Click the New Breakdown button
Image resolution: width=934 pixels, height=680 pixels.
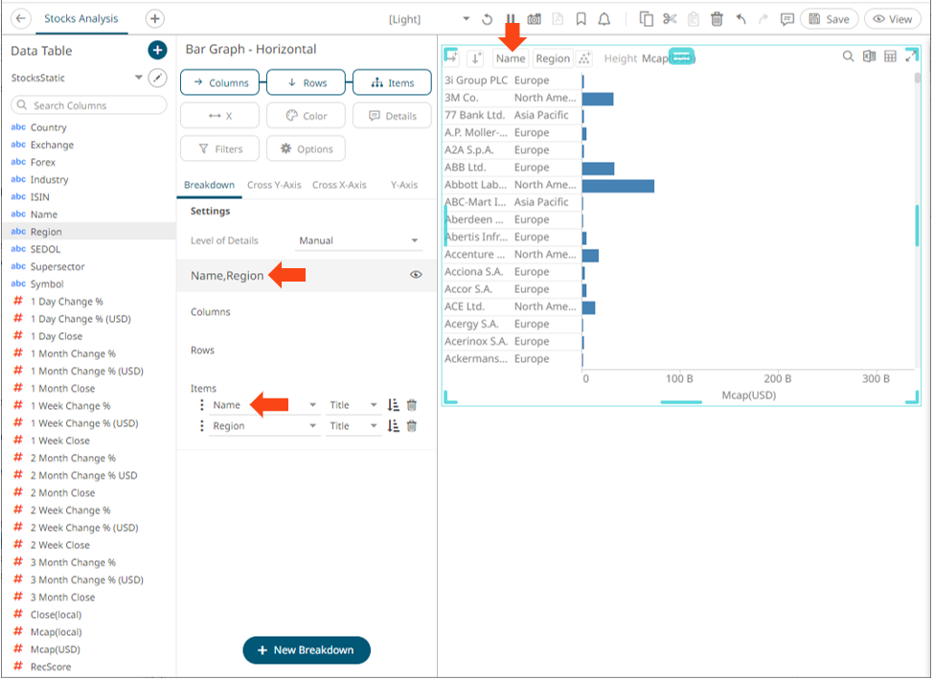(x=306, y=650)
